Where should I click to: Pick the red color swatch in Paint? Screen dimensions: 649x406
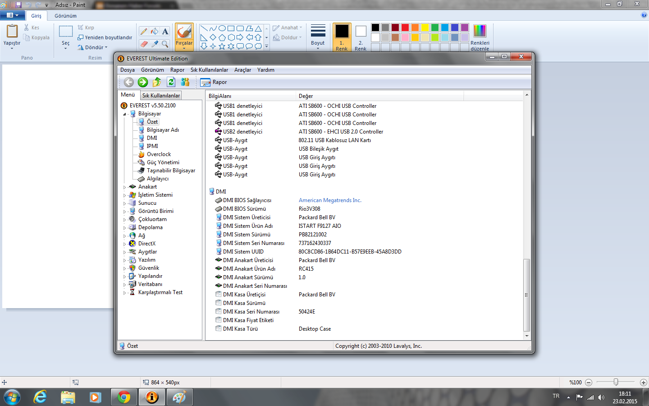pos(405,28)
